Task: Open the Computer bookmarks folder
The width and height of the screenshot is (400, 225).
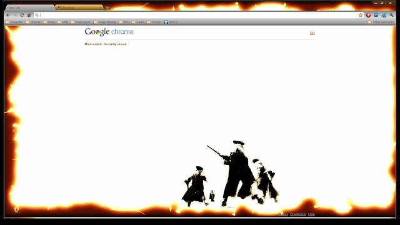Action: tap(14, 22)
